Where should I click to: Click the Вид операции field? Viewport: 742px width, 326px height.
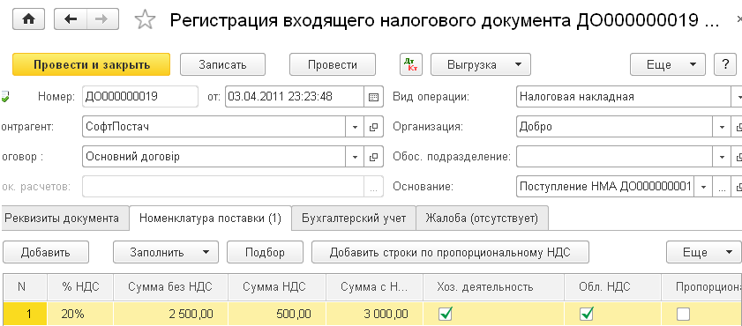click(624, 97)
